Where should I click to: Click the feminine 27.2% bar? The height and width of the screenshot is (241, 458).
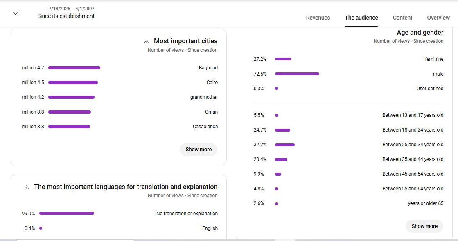283,59
